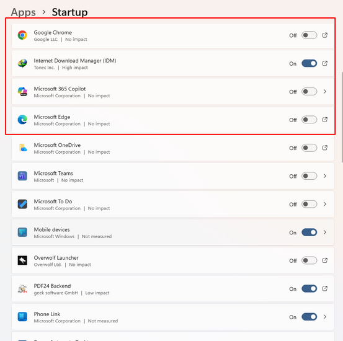Click the Microsoft 365 Copilot icon
The height and width of the screenshot is (341, 343).
22,91
